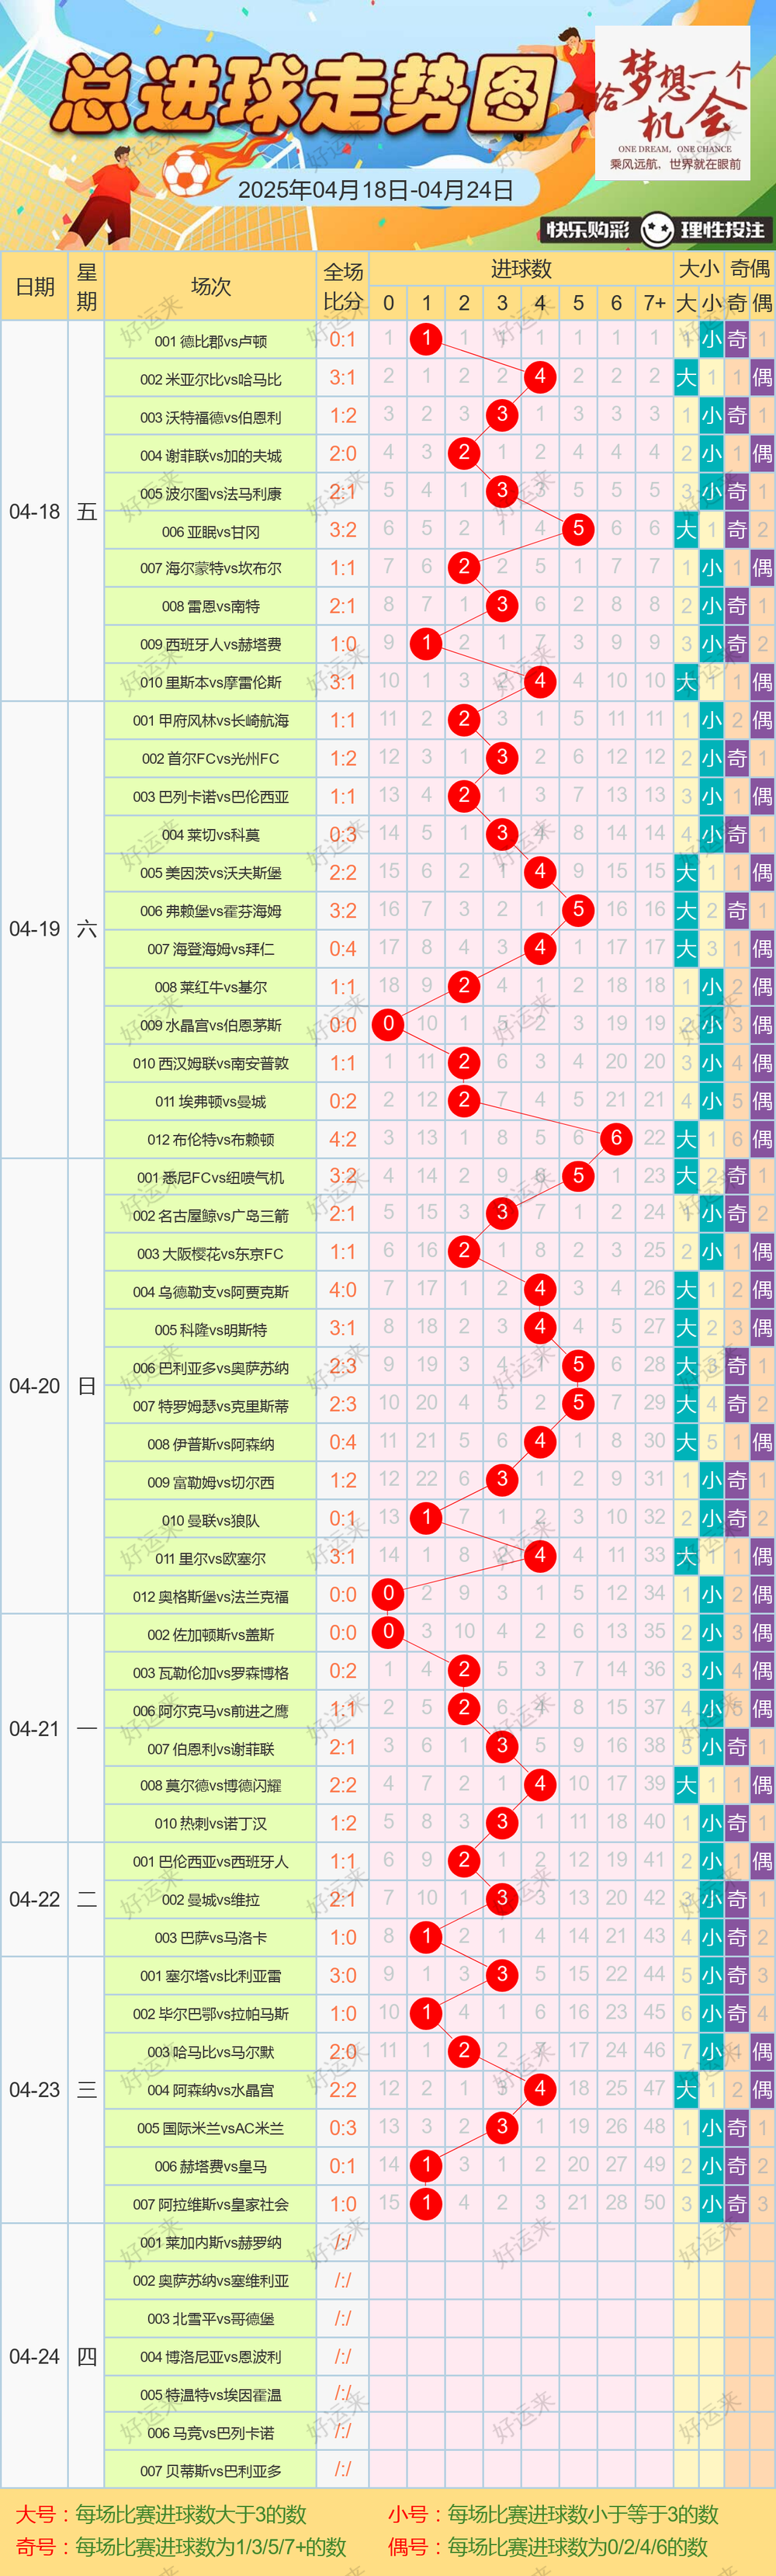776x2576 pixels.
Task: Select the 04-21 date cell
Action: point(35,1728)
